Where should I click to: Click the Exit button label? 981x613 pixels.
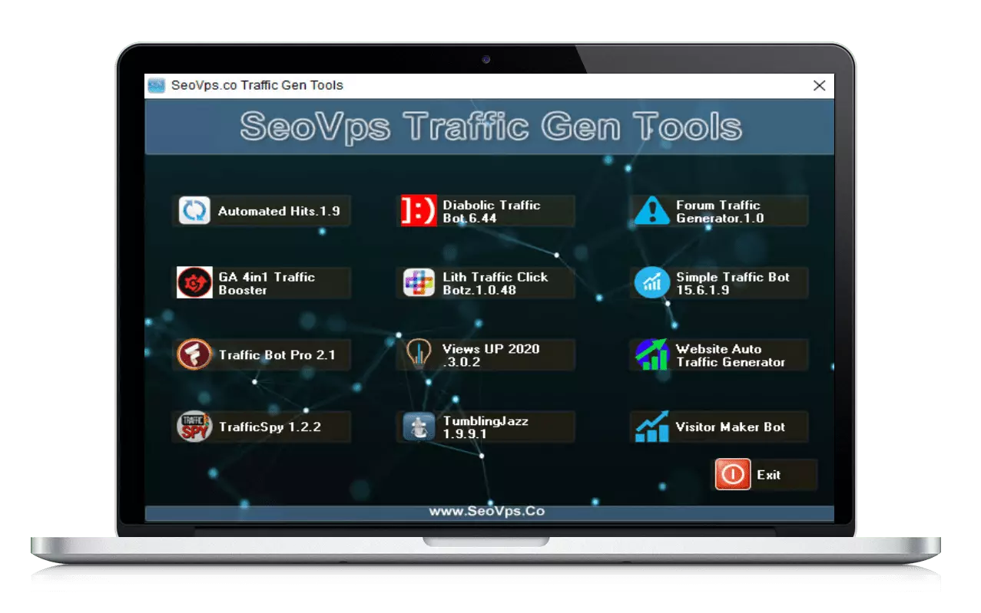click(768, 475)
